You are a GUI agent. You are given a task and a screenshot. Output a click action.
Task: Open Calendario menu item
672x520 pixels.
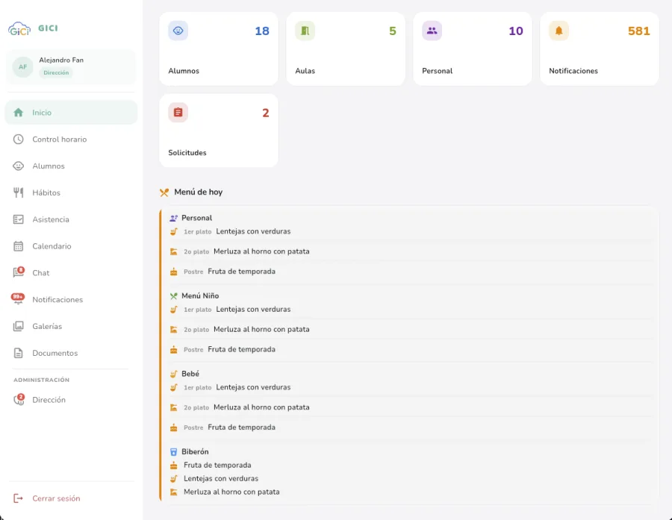coord(71,246)
